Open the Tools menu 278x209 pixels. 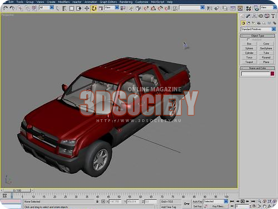[x=19, y=2]
